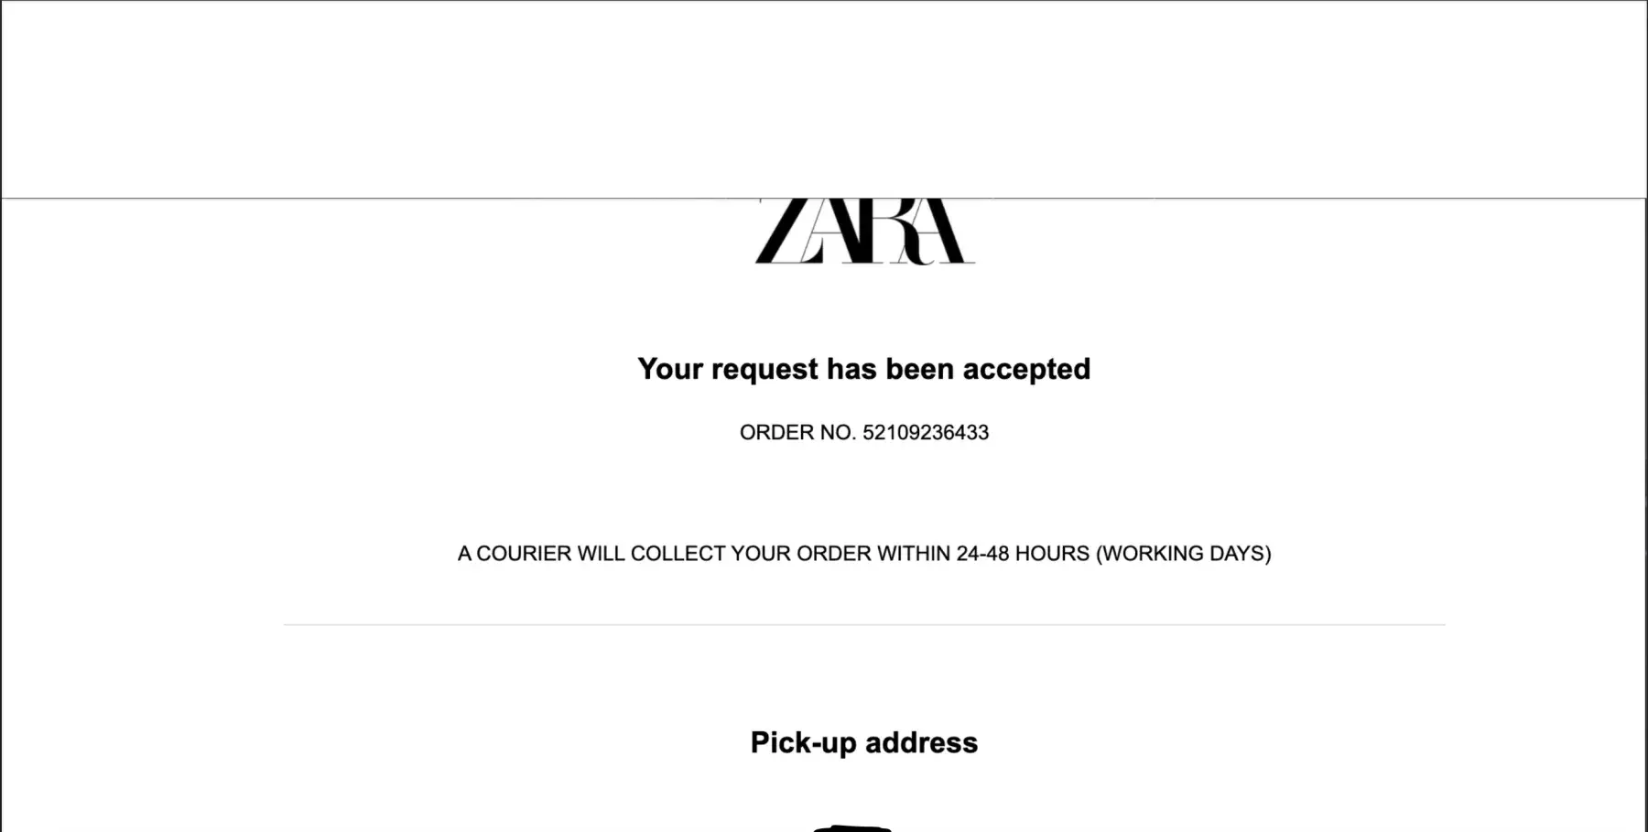This screenshot has width=1648, height=832.
Task: Click the "(WORKING DAYS)" text
Action: 1183,554
